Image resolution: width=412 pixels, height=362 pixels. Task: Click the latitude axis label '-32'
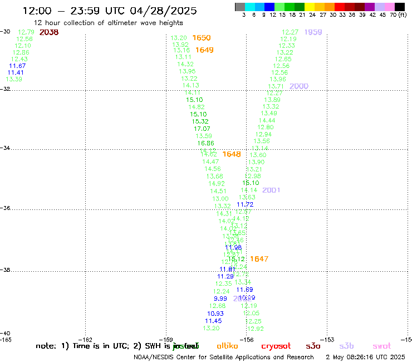click(5, 89)
